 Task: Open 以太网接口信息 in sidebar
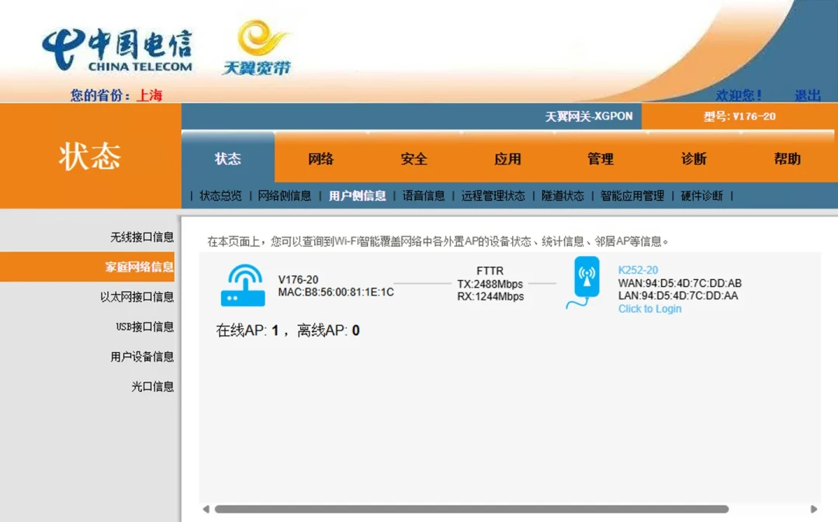137,296
